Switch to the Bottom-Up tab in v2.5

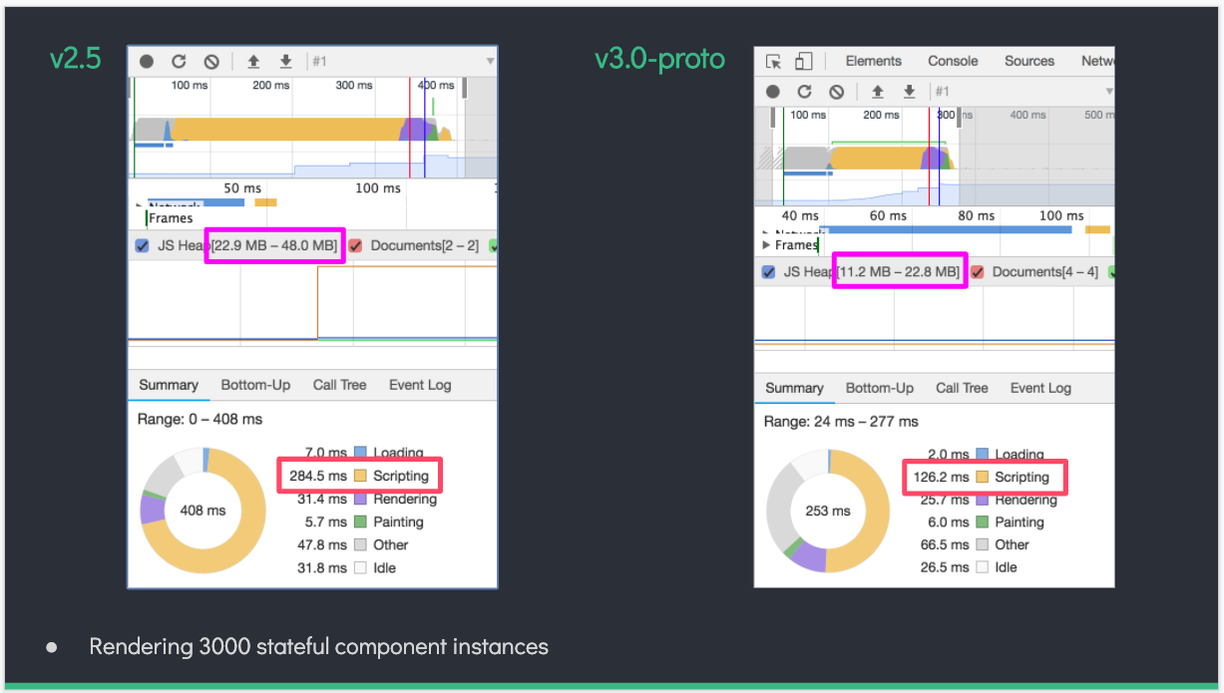(255, 385)
